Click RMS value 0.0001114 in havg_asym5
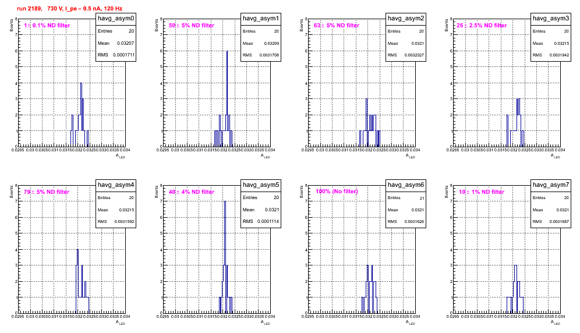The image size is (580, 333). tap(268, 222)
